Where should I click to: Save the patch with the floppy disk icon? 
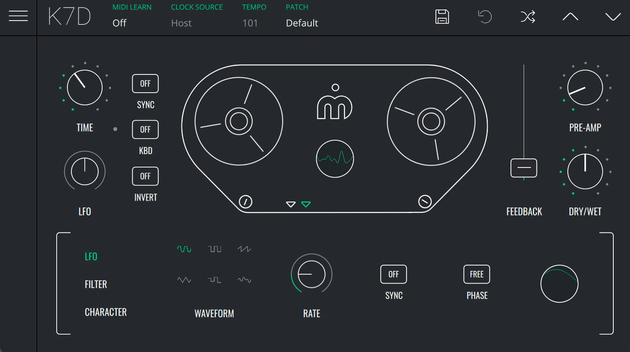[442, 17]
